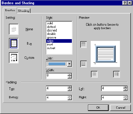This screenshot has width=133, height=114.
Task: Click the Top padding input field
Action: (x=57, y=89)
